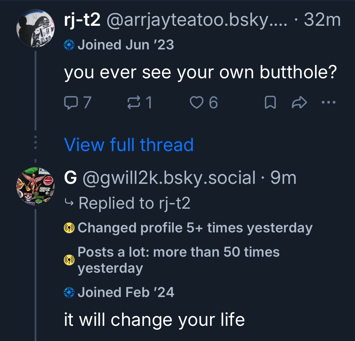Screen dimensions: 355x341
Task: Share the post using arrow icon
Action: click(299, 103)
